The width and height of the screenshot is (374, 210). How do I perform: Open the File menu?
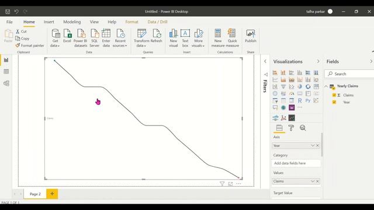coord(9,22)
